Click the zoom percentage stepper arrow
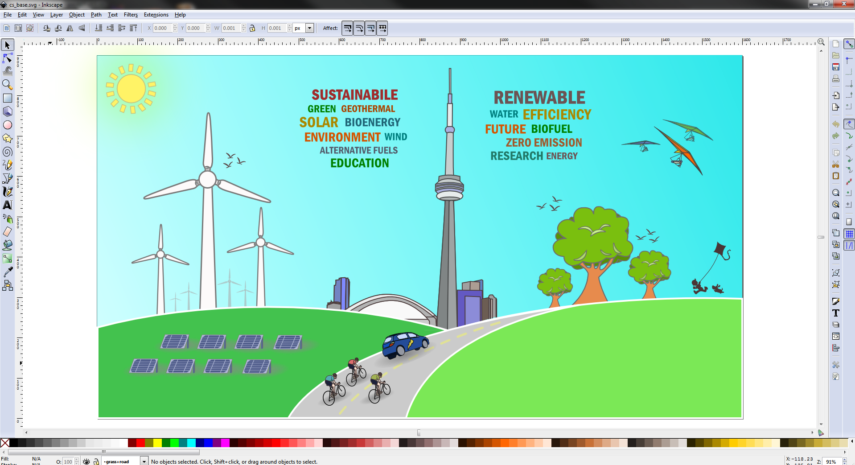The image size is (855, 465). (844, 460)
